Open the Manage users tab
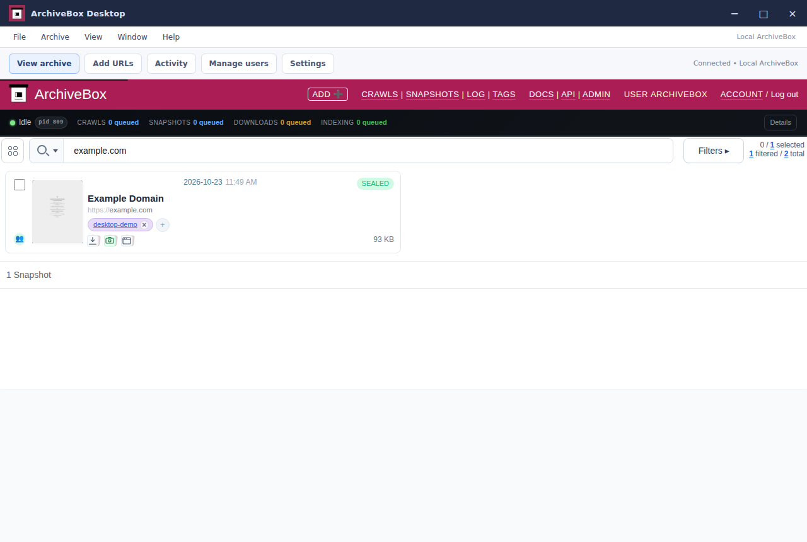807x542 pixels. point(239,64)
